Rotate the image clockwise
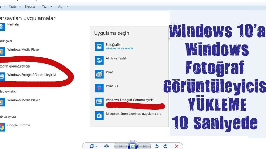Image resolution: width=266 pixels, height=149 pixels. click(165, 146)
